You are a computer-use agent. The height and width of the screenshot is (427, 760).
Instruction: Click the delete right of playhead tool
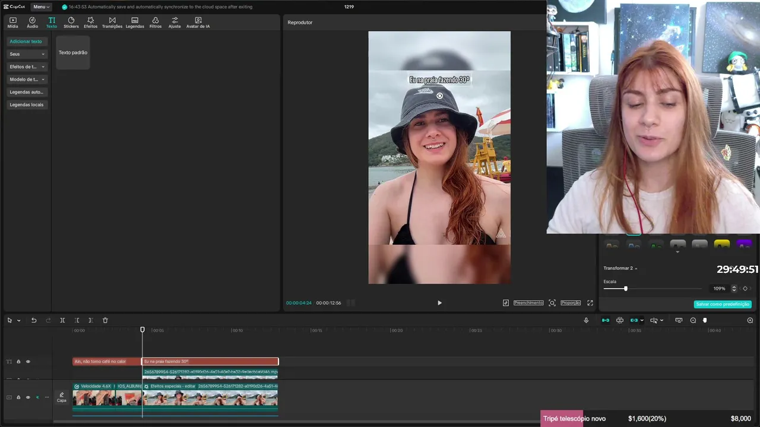pos(91,320)
